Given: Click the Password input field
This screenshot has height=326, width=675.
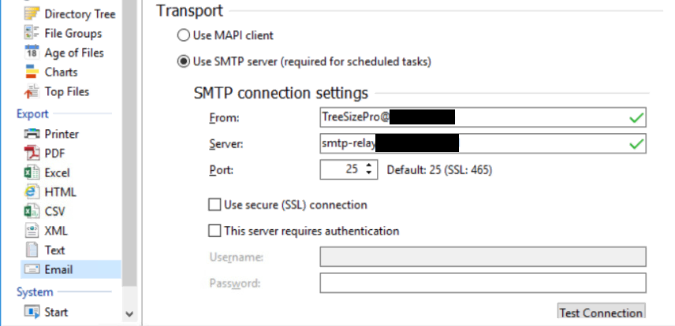Looking at the screenshot, I should tap(483, 283).
